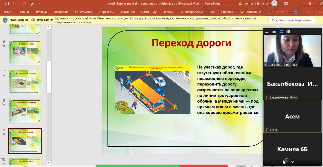Click the bus safety illustration on slide
Viewport: 323px width, 167px height.
pyautogui.click(x=153, y=89)
